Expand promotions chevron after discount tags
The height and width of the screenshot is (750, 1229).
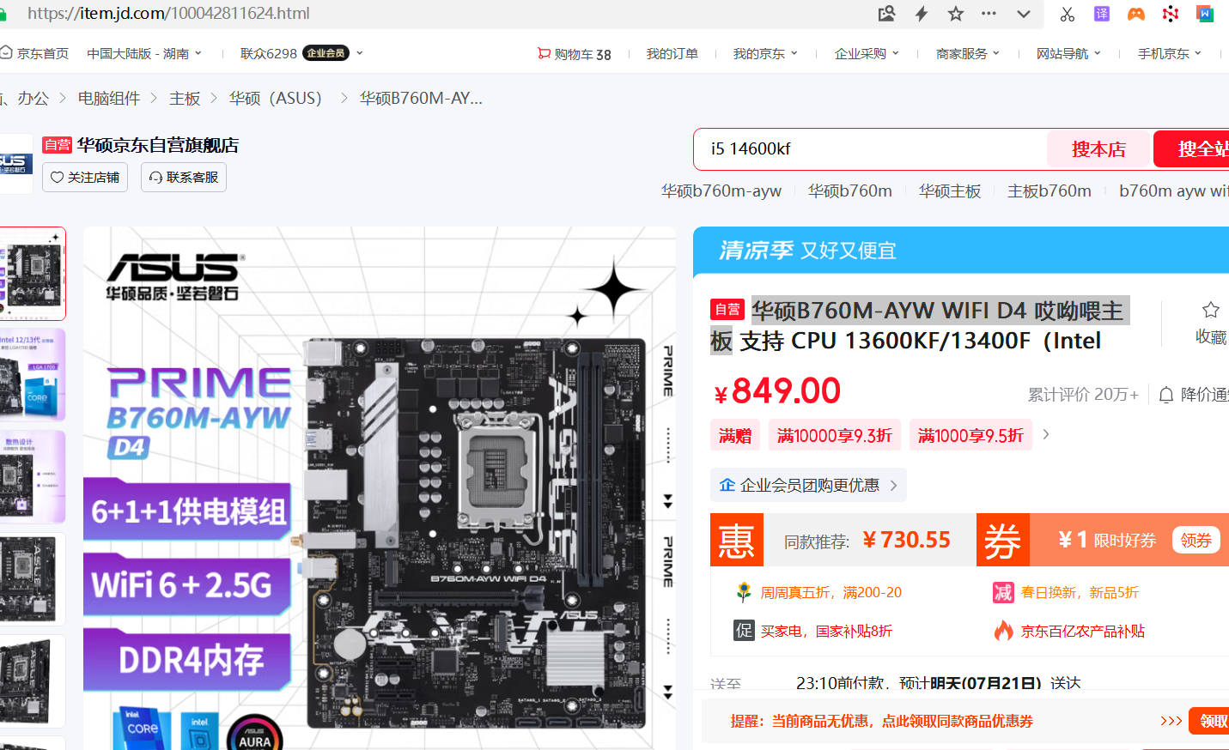tap(1045, 435)
